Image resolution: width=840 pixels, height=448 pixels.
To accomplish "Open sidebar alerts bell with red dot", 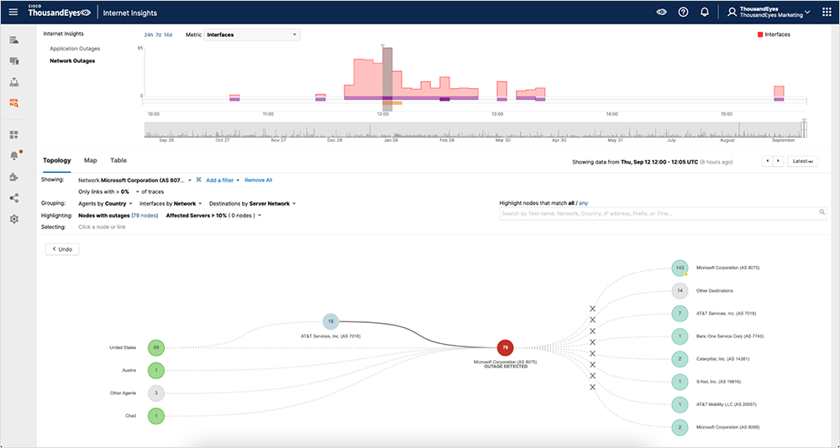I will click(x=13, y=155).
